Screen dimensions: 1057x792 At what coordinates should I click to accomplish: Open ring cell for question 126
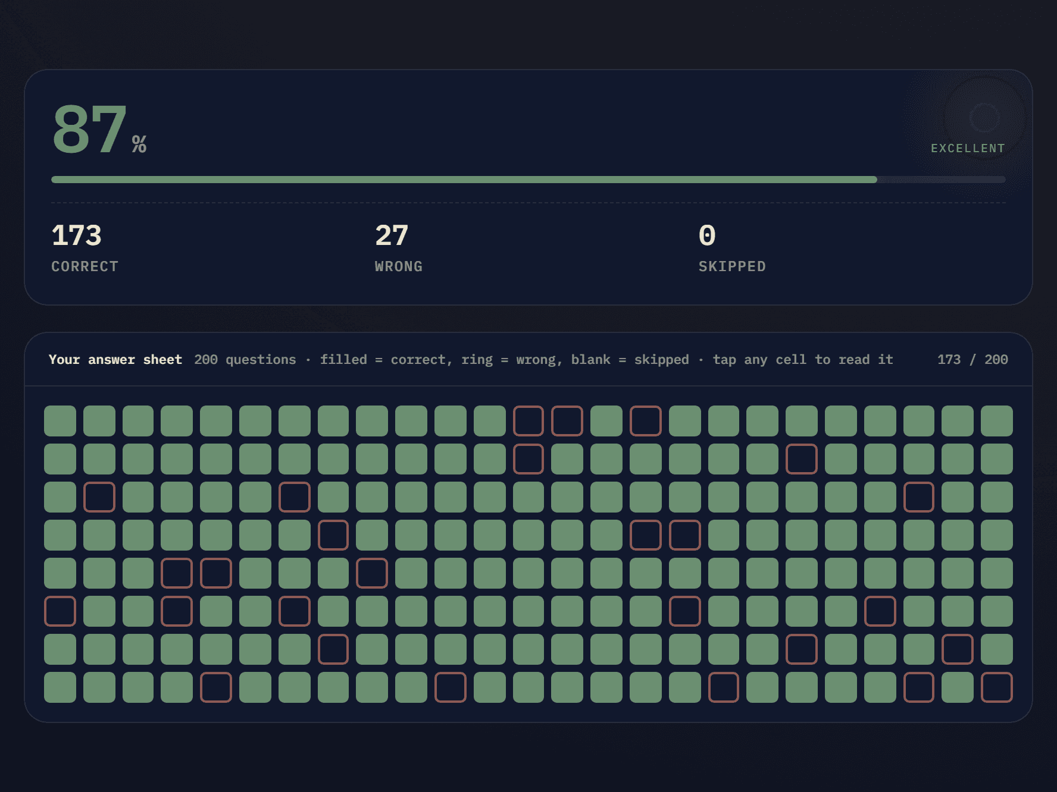pyautogui.click(x=60, y=611)
